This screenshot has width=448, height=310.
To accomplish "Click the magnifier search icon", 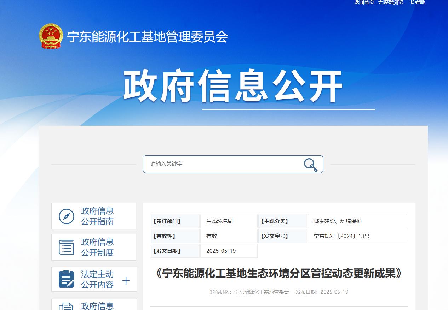I will (310, 165).
